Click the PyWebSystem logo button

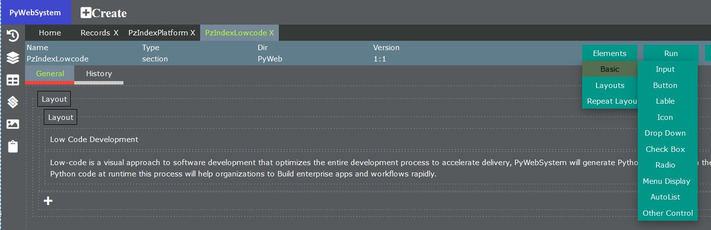35,13
